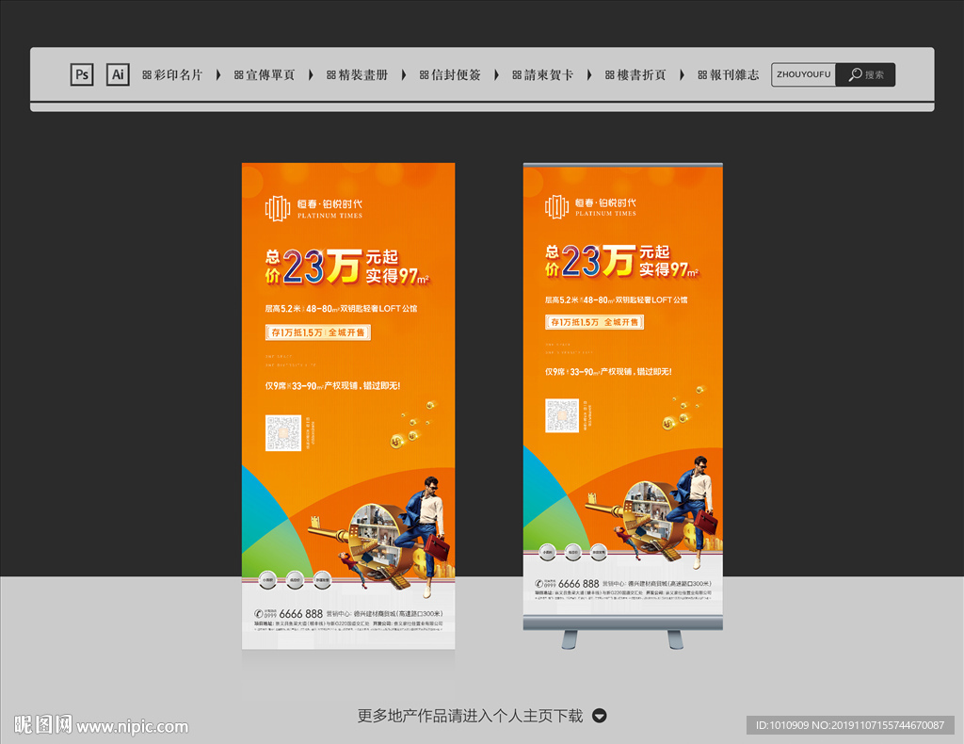964x744 pixels.
Task: Select the Illustrator (Ai) icon in top bar
Action: point(118,74)
